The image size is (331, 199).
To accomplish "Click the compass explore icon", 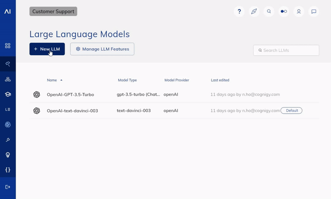I will click(254, 12).
